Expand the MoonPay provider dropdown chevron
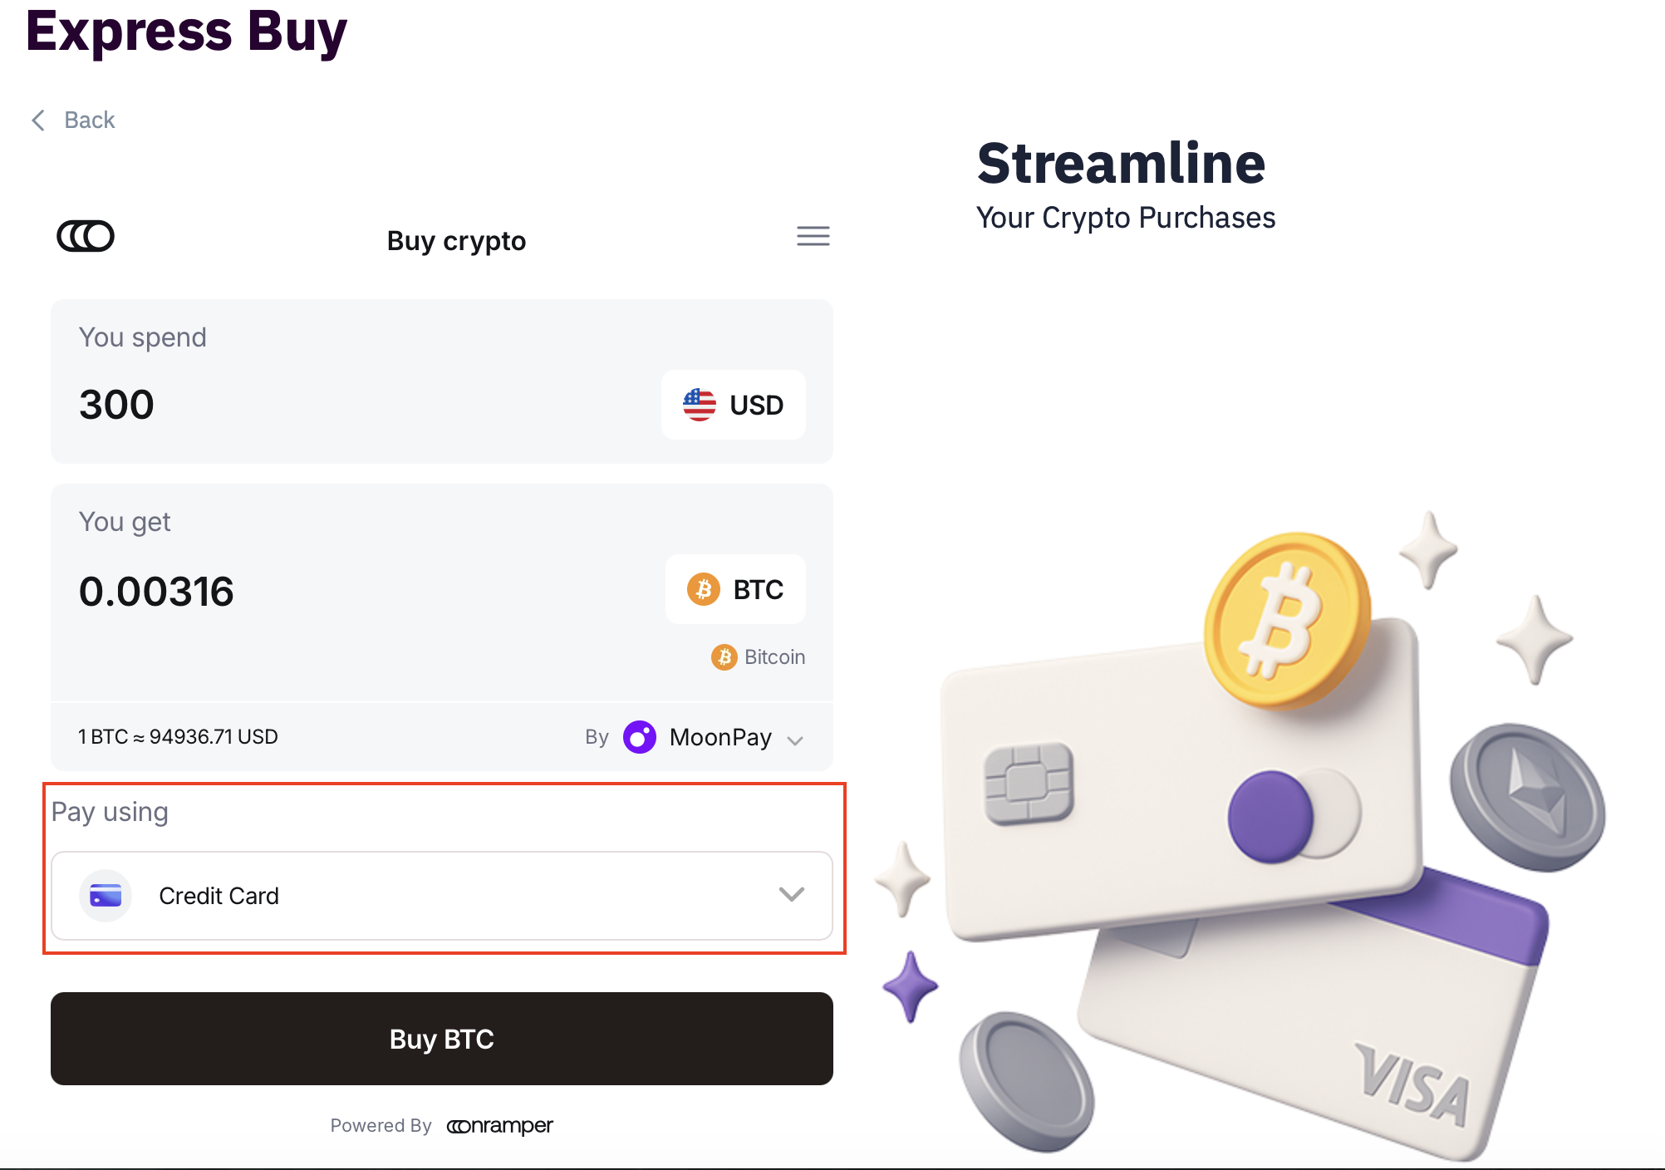 coord(795,740)
